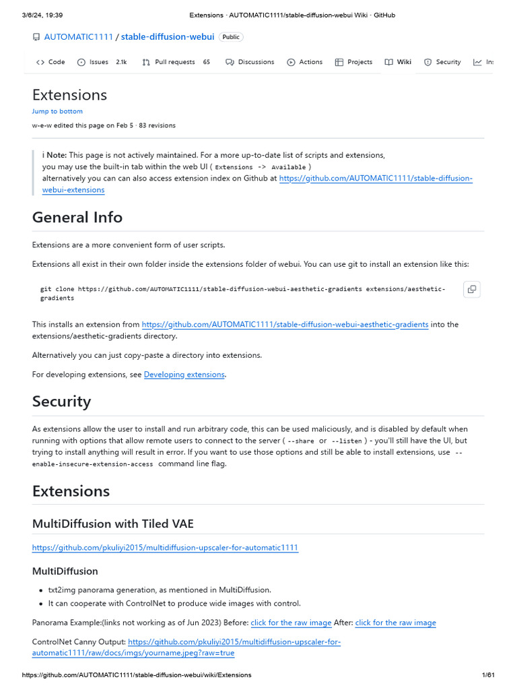Screen dimensions: 517x690
Task: Click the Issues circle icon
Action: point(81,62)
